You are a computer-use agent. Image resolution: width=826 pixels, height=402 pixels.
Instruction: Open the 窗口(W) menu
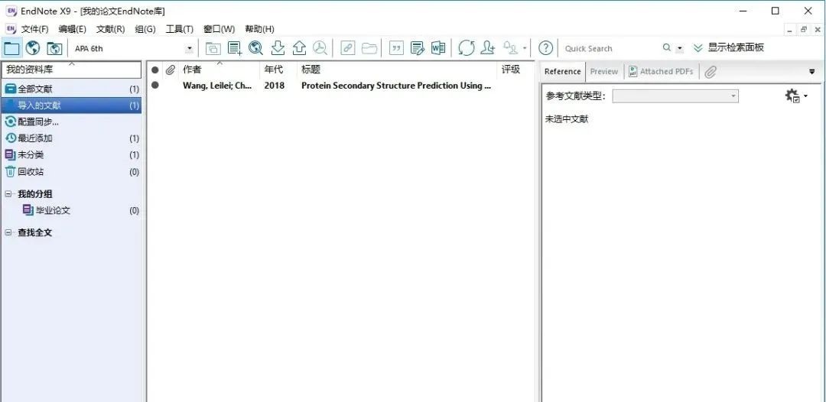(x=220, y=29)
